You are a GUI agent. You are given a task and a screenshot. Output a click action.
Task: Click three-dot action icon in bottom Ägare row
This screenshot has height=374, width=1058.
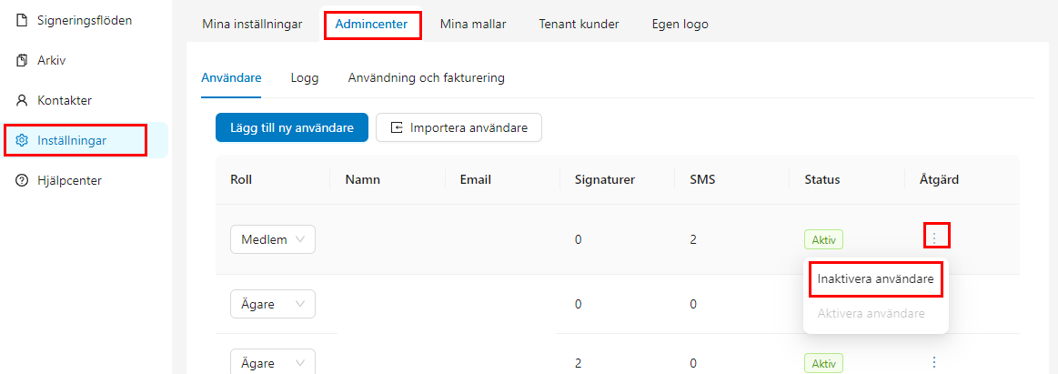[x=934, y=362]
